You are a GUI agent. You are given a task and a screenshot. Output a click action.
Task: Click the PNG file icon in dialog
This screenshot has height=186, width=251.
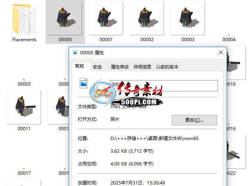click(x=83, y=83)
